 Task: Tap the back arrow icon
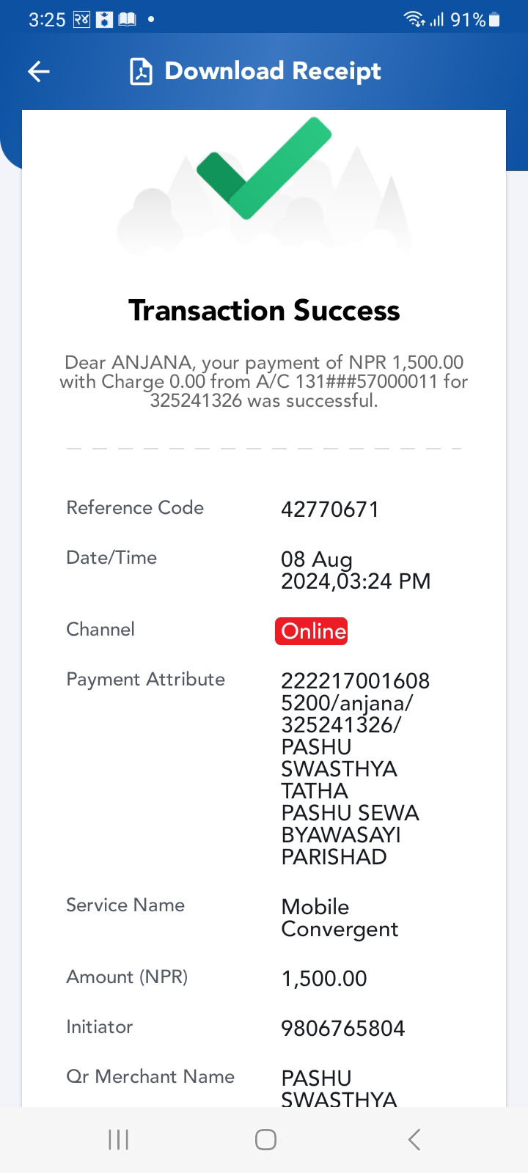coord(39,71)
